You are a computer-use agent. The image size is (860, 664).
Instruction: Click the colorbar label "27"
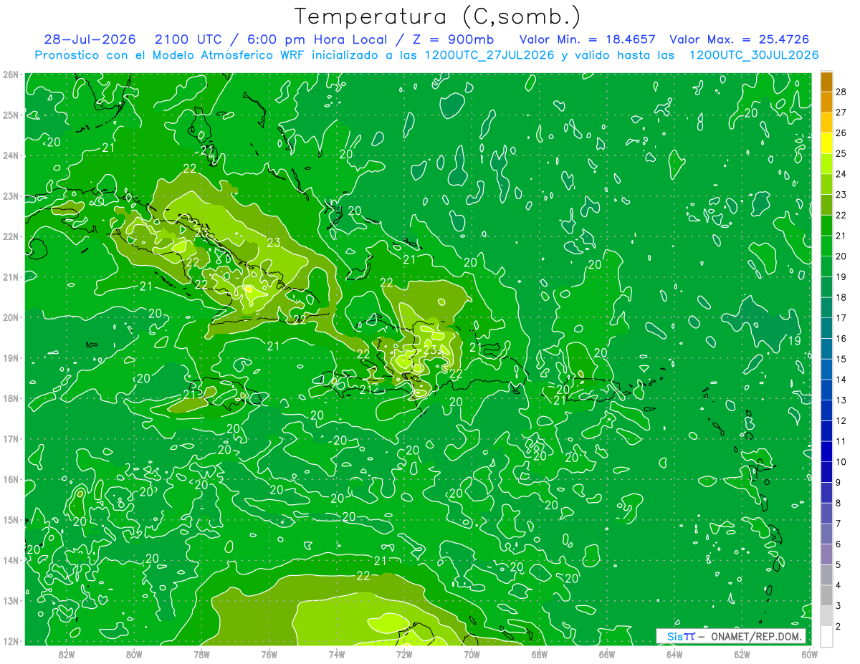[841, 112]
